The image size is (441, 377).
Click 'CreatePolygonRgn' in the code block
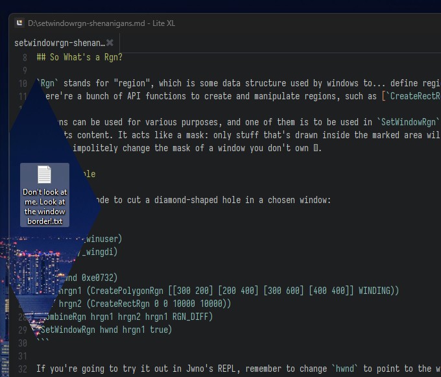coord(127,290)
